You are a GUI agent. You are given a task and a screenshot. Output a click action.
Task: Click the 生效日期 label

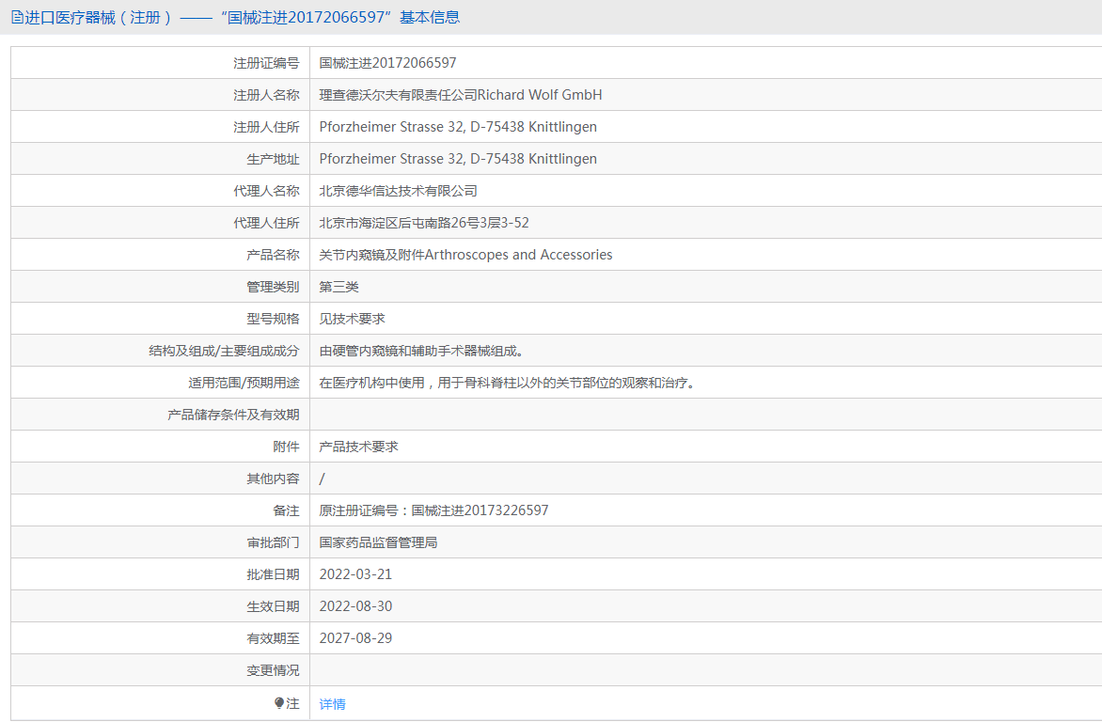pos(273,606)
